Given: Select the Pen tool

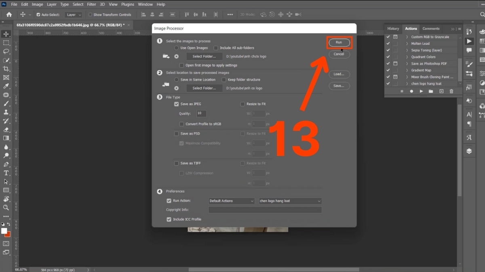Looking at the screenshot, I should click(x=6, y=164).
